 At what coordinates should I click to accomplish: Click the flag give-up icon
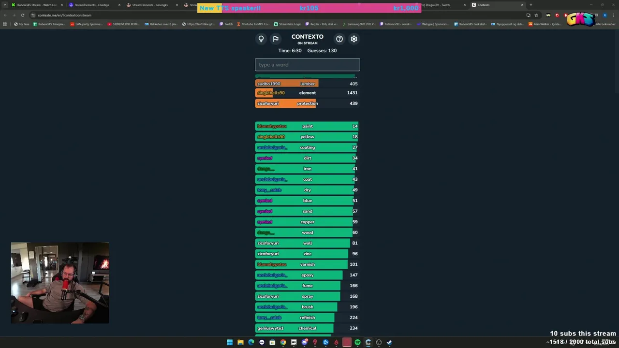tap(276, 39)
